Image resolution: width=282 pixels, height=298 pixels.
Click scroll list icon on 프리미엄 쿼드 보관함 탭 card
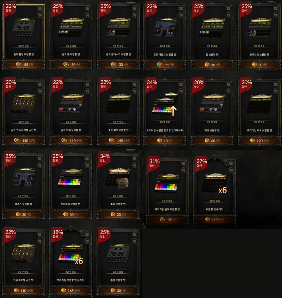tap(276, 85)
